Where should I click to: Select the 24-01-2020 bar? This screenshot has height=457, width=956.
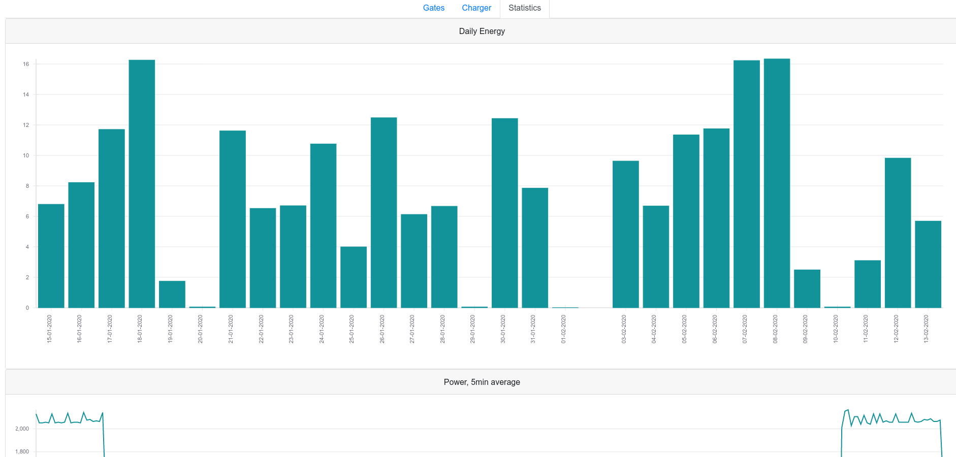[324, 226]
